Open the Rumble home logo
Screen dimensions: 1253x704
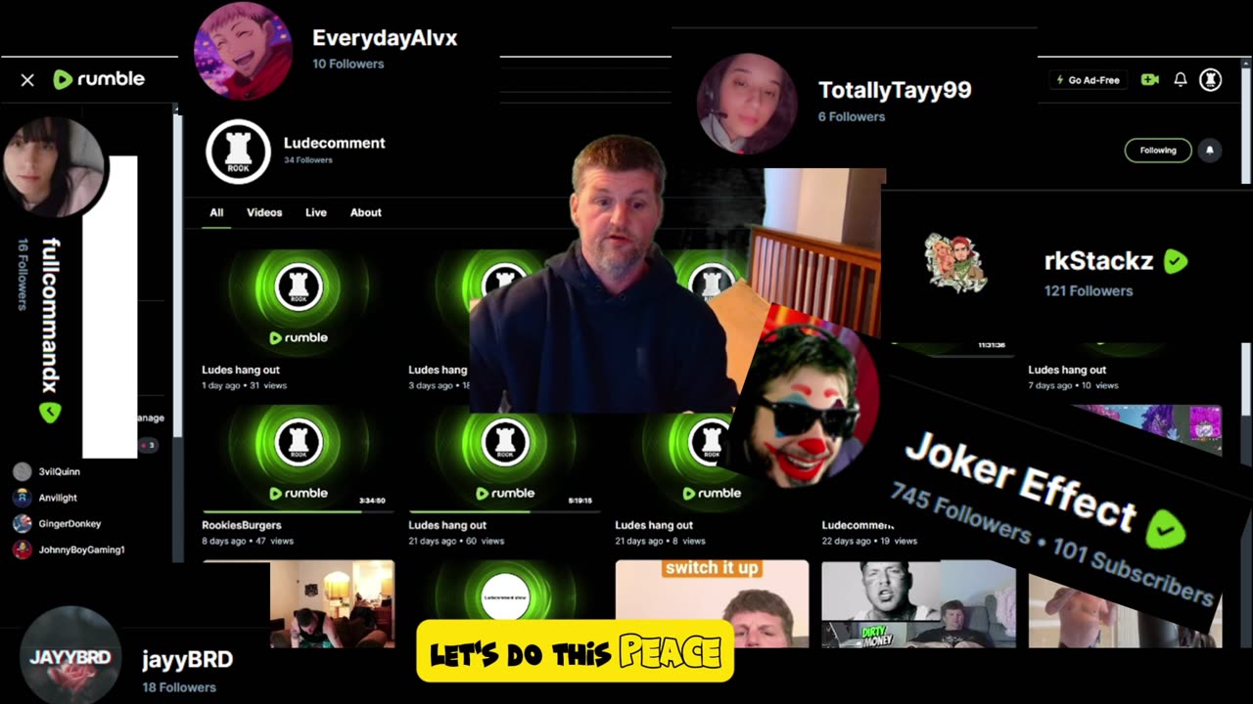99,79
